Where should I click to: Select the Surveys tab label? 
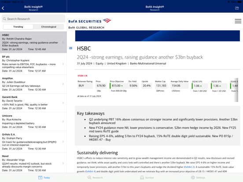tap(149, 178)
